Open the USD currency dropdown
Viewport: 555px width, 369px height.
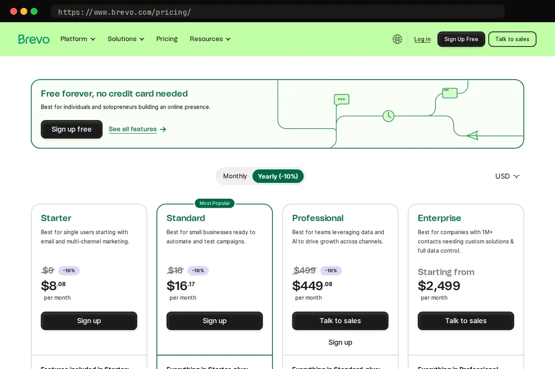pyautogui.click(x=507, y=176)
